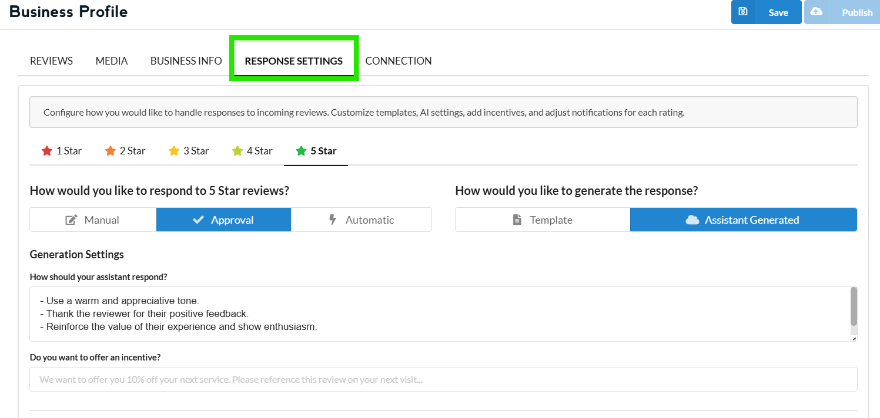Click the red 1 Star icon
Viewport: 880px width, 418px height.
tap(47, 151)
